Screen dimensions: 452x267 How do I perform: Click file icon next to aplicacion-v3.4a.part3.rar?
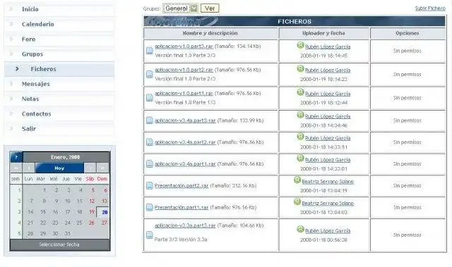point(149,120)
